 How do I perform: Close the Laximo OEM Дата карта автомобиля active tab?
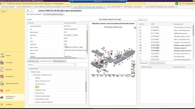(x=104, y=7)
